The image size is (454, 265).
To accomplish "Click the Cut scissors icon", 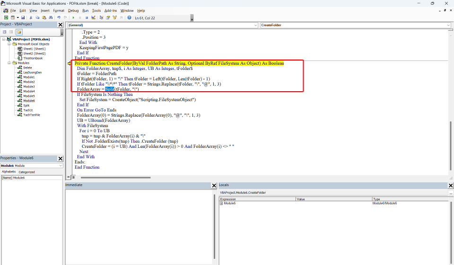I will (31, 17).
